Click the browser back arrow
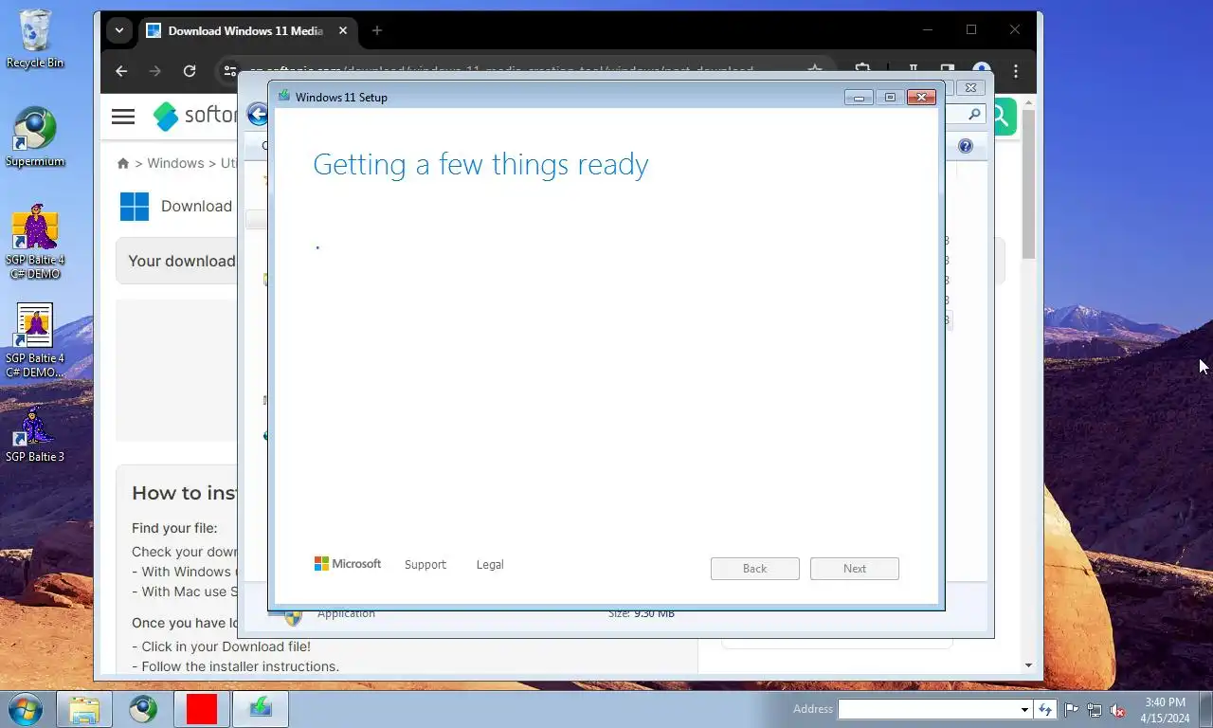 (121, 71)
